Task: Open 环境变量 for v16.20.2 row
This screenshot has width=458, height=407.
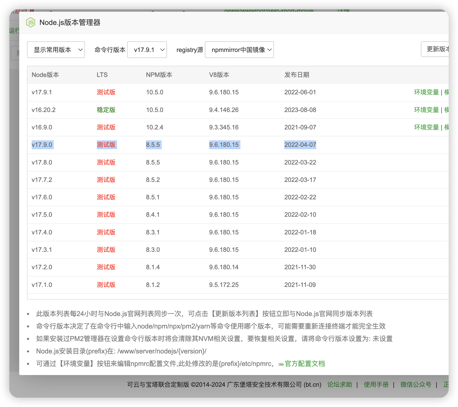Action: (426, 110)
